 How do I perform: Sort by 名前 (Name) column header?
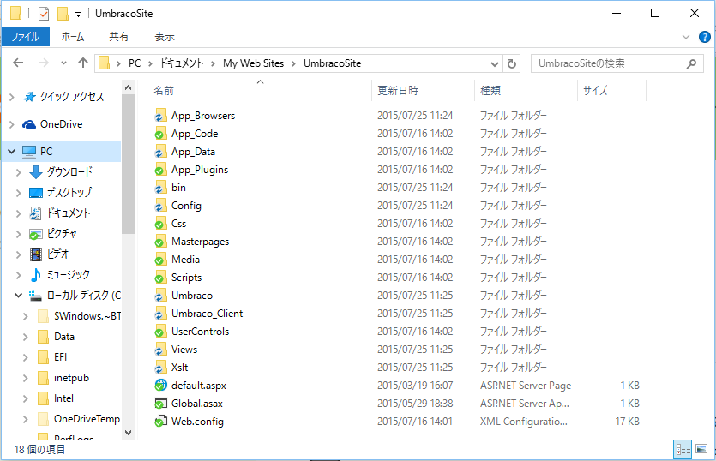click(261, 90)
